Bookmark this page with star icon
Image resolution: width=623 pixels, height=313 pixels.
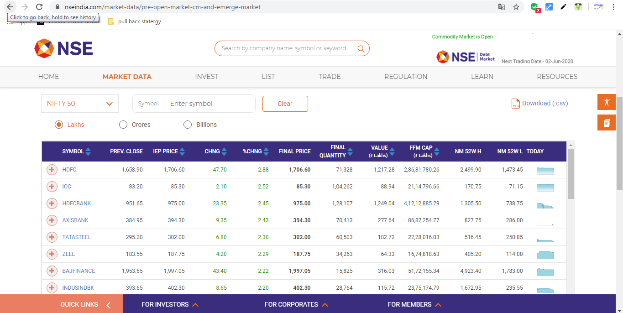[516, 7]
